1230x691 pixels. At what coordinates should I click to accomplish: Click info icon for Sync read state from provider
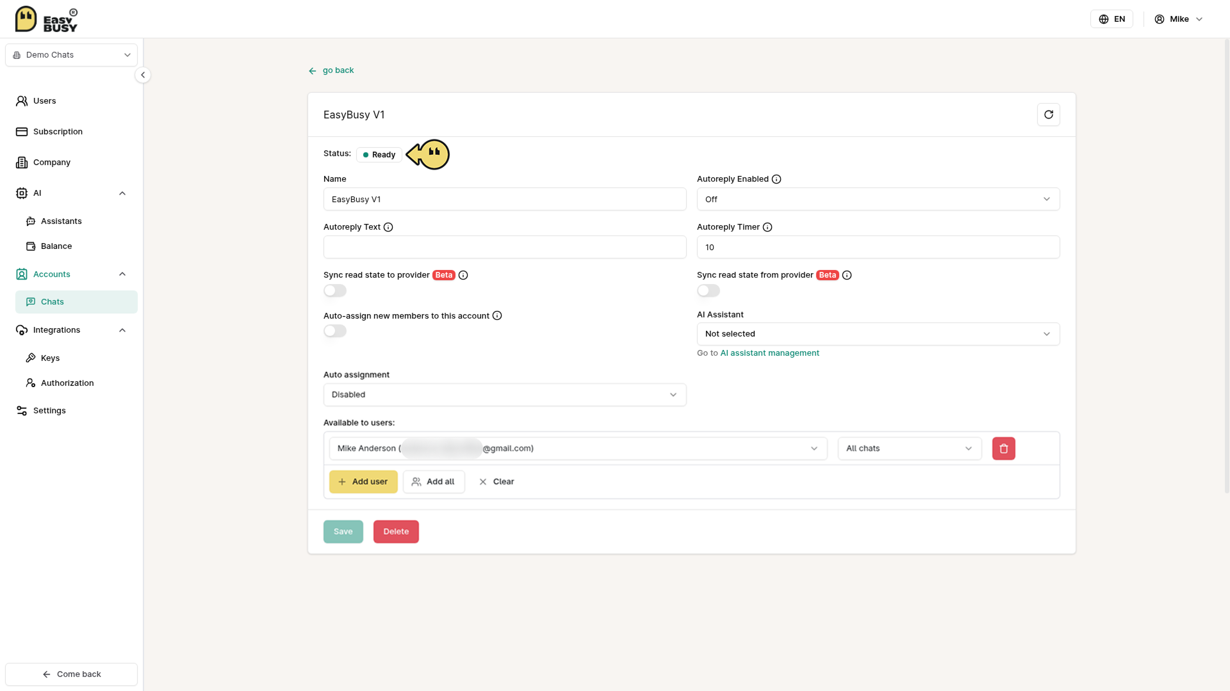click(x=847, y=275)
